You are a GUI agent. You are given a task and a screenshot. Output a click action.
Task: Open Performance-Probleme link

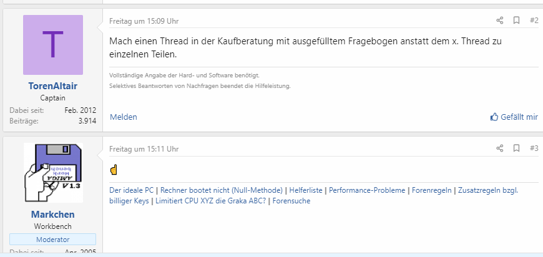coord(367,190)
